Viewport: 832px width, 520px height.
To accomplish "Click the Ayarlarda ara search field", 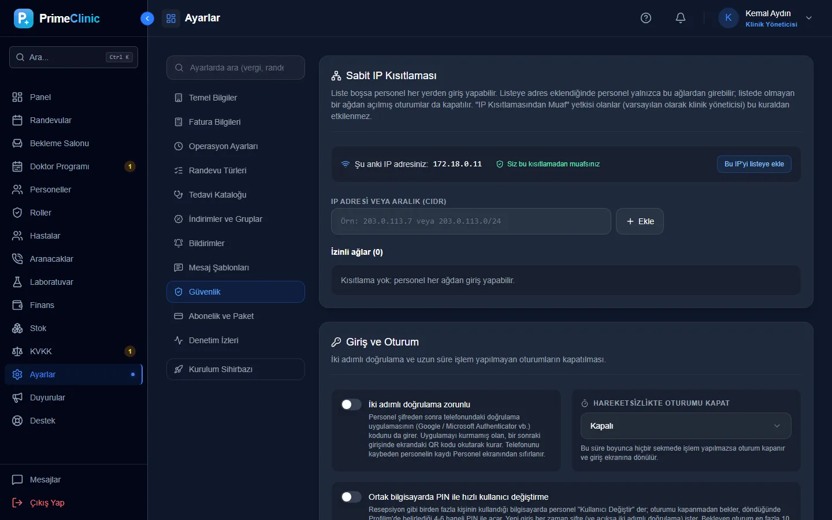I will coord(236,68).
